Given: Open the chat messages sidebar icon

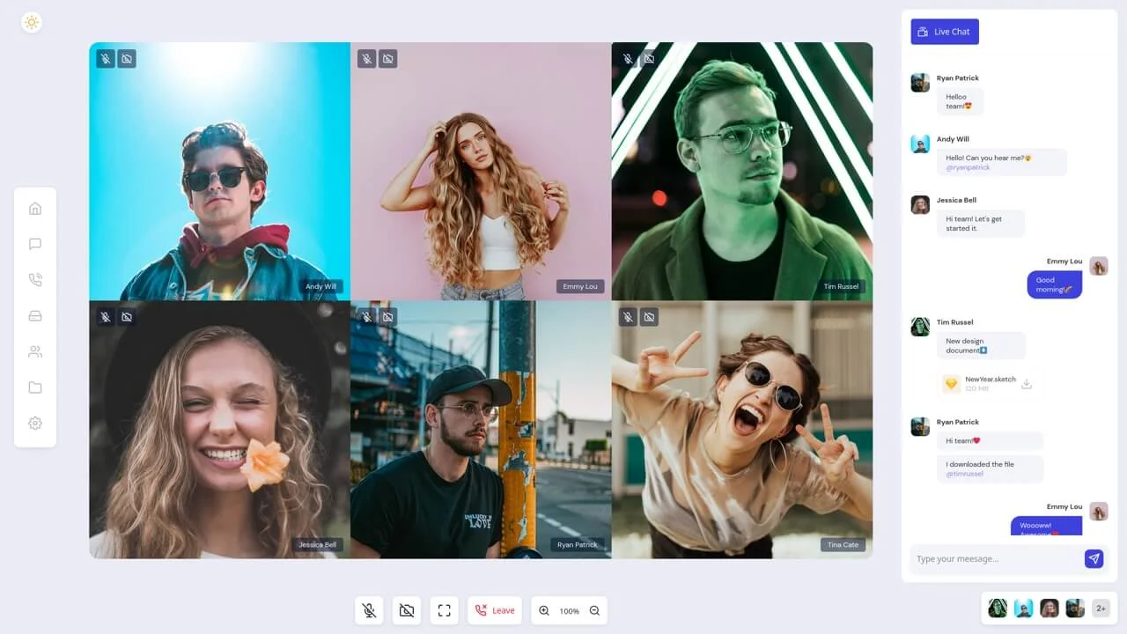Looking at the screenshot, I should tap(35, 244).
